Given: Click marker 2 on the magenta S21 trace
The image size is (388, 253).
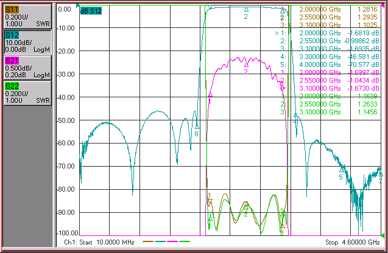Looking at the screenshot, I should pos(246,65).
